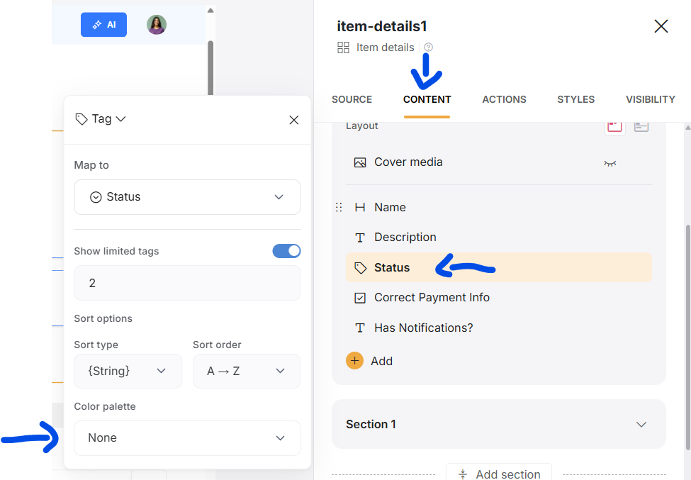Expand the Section 1 panel

641,425
